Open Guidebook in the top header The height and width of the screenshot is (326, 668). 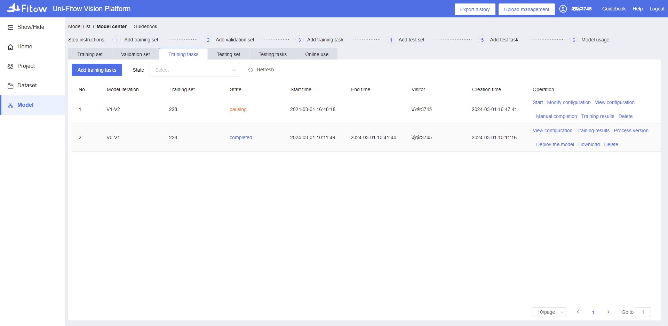(x=614, y=9)
